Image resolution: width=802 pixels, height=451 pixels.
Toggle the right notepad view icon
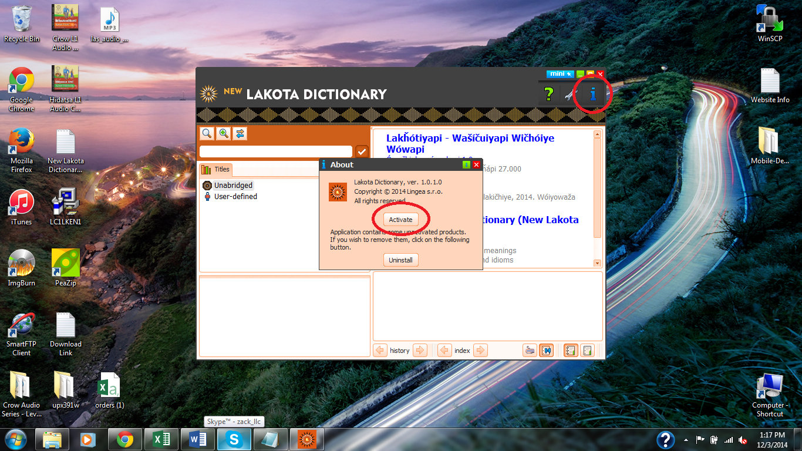pos(587,351)
